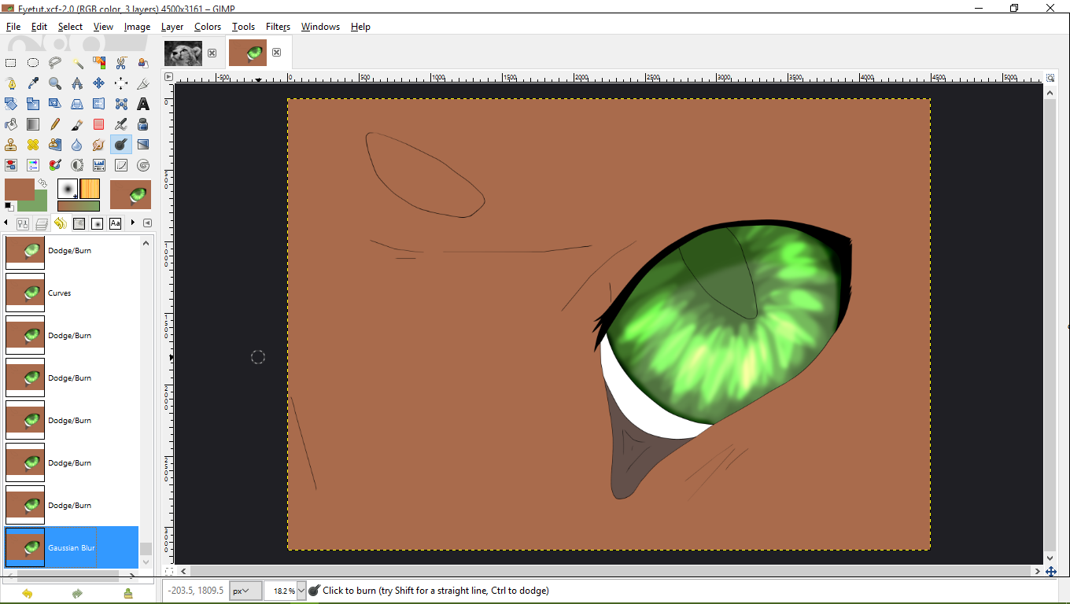Screen dimensions: 1070x604
Task: Select the Scale tool
Action: click(x=33, y=104)
